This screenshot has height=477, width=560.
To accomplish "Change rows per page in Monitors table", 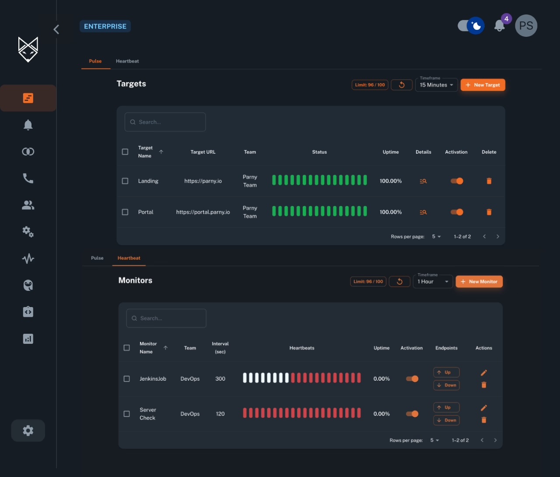I will [x=434, y=440].
